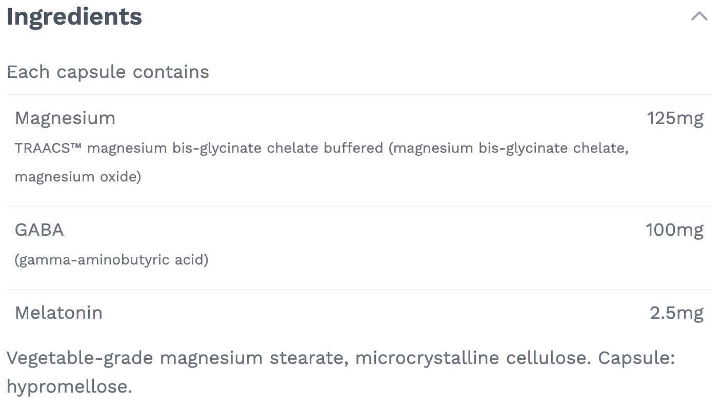The height and width of the screenshot is (408, 722).
Task: Click the Magnesium ingredient row
Action: click(65, 118)
